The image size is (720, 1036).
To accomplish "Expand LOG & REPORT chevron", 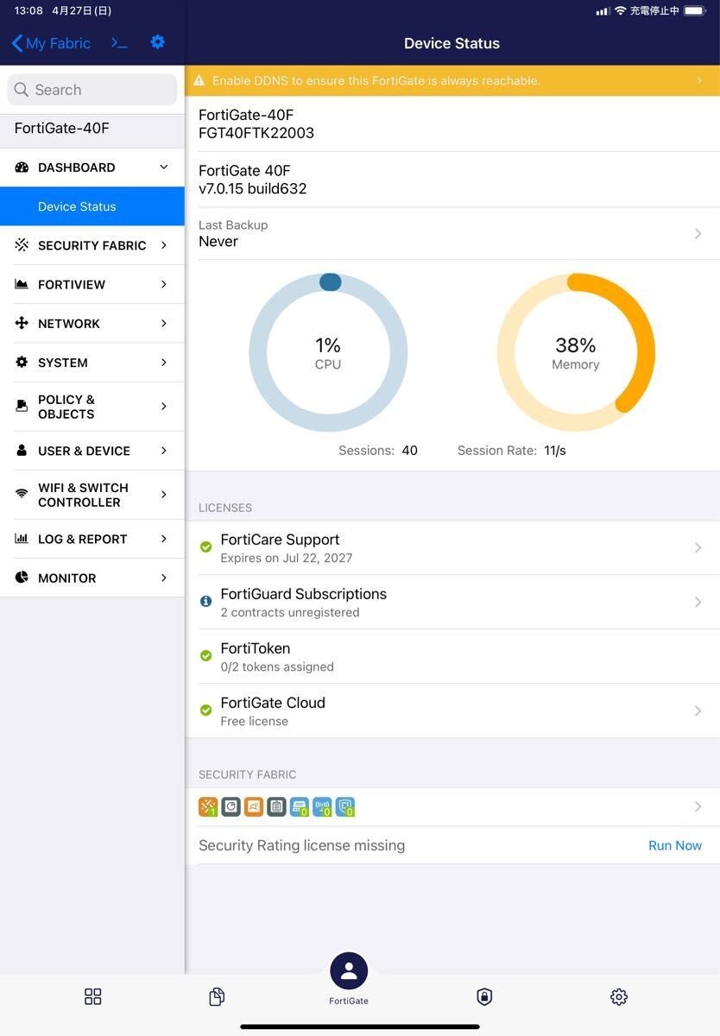I will (x=164, y=539).
